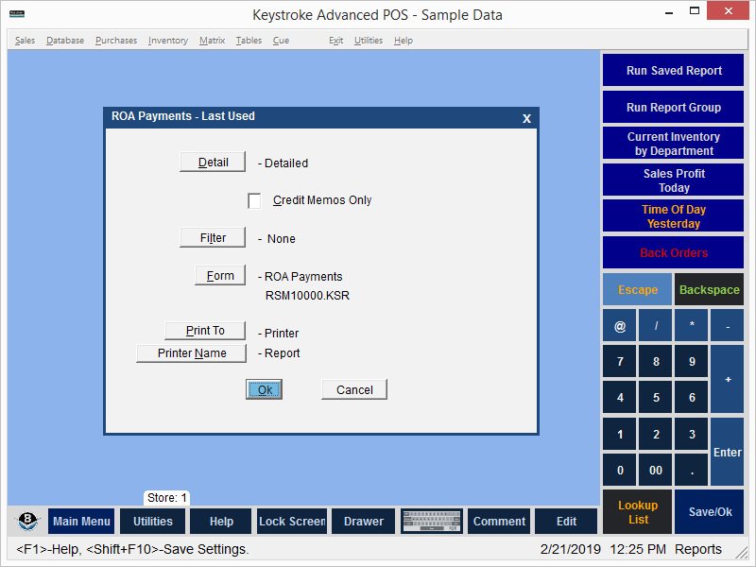Open the Purchases menu

coord(116,41)
